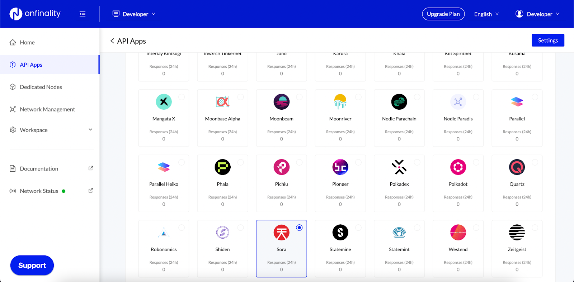Click the OnFinality logo
This screenshot has width=574, height=282.
pyautogui.click(x=35, y=14)
